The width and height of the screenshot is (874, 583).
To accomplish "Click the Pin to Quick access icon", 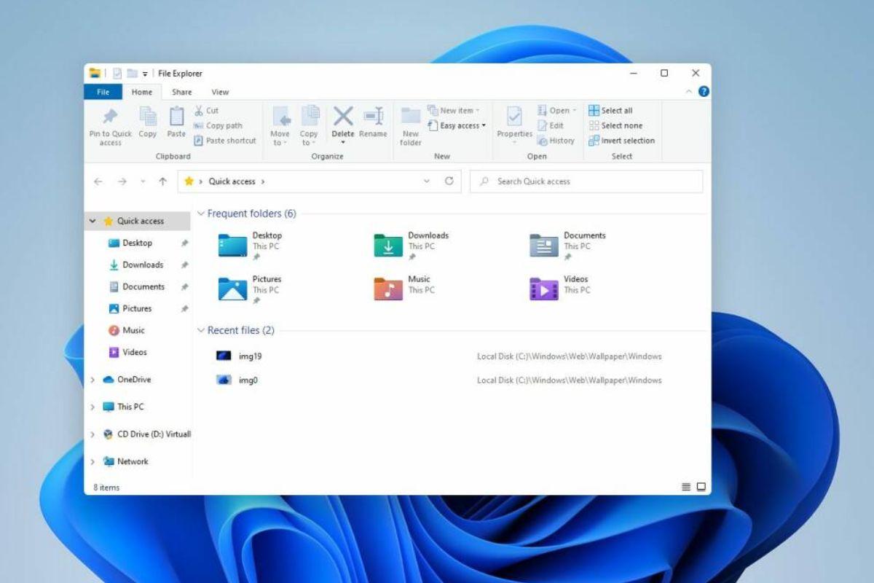I will (110, 117).
